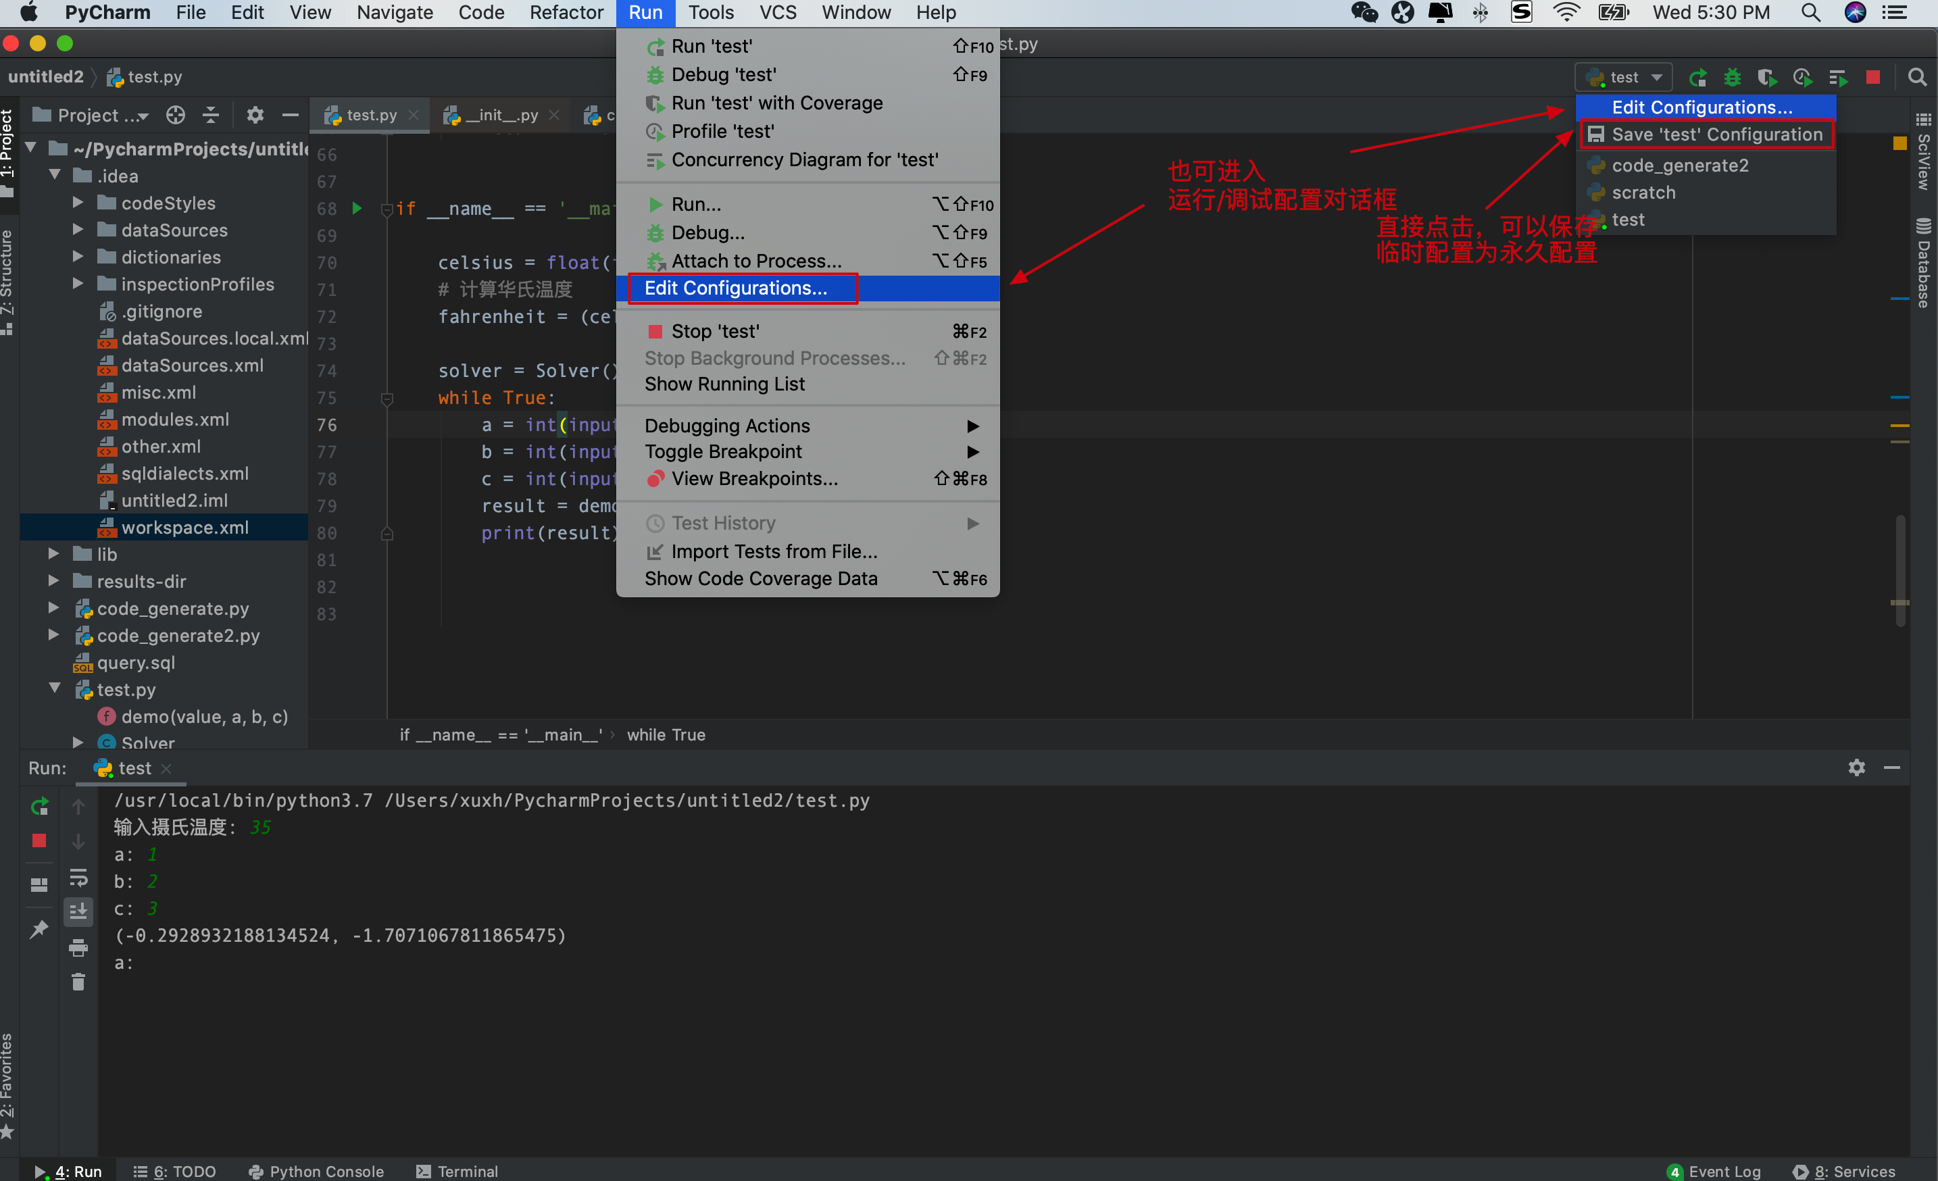Hide the Run tool window with its minus icon
The image size is (1938, 1181).
point(1892,768)
